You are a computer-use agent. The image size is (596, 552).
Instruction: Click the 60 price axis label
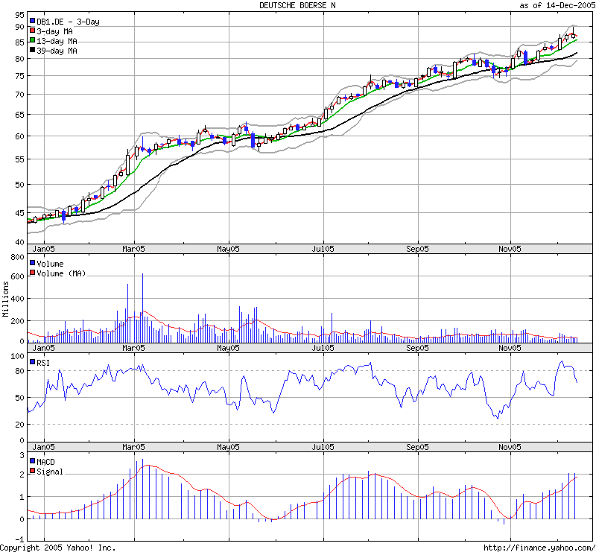click(20, 136)
